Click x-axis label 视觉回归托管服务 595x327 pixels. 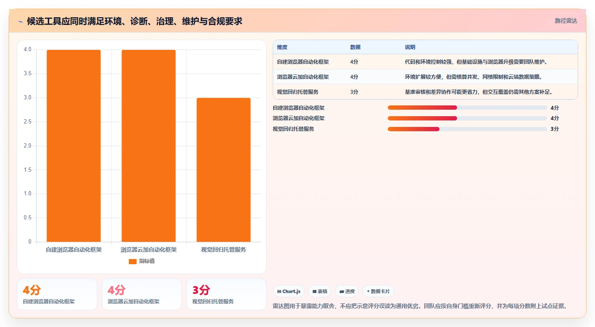(x=224, y=250)
